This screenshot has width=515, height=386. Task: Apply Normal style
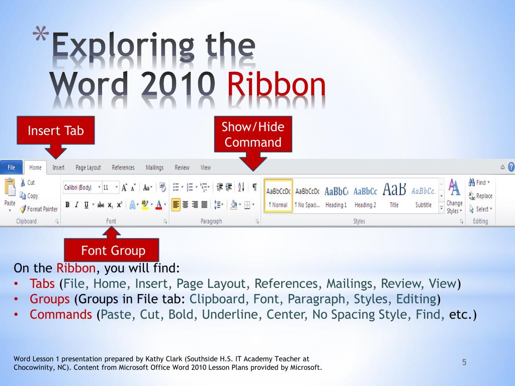pos(278,196)
